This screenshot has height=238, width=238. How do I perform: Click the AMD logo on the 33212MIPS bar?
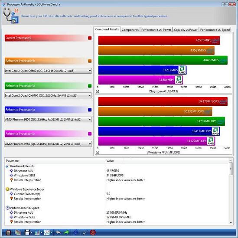tap(182, 70)
